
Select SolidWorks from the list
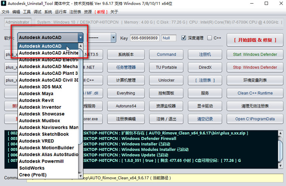point(48,168)
